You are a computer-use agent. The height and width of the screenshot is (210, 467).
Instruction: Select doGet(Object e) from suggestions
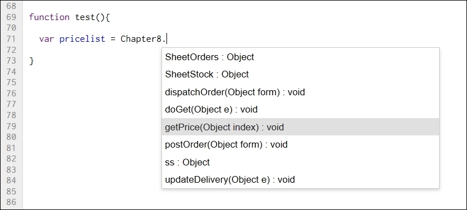[300, 110]
